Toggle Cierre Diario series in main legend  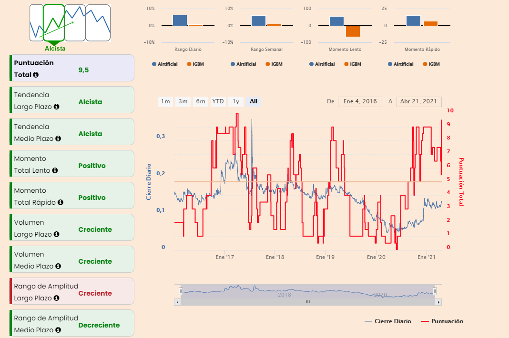tap(388, 321)
